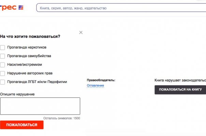
Task: Click the Нарушение авторских прав label text
Action: click(x=30, y=73)
